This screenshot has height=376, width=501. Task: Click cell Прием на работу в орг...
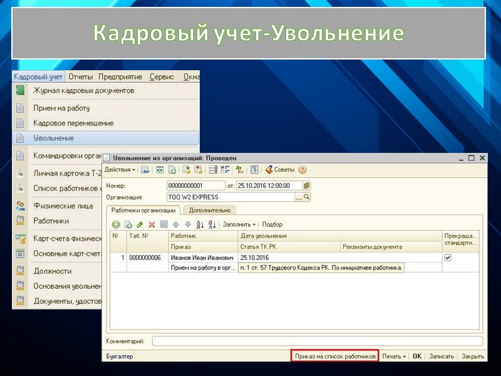tap(203, 268)
